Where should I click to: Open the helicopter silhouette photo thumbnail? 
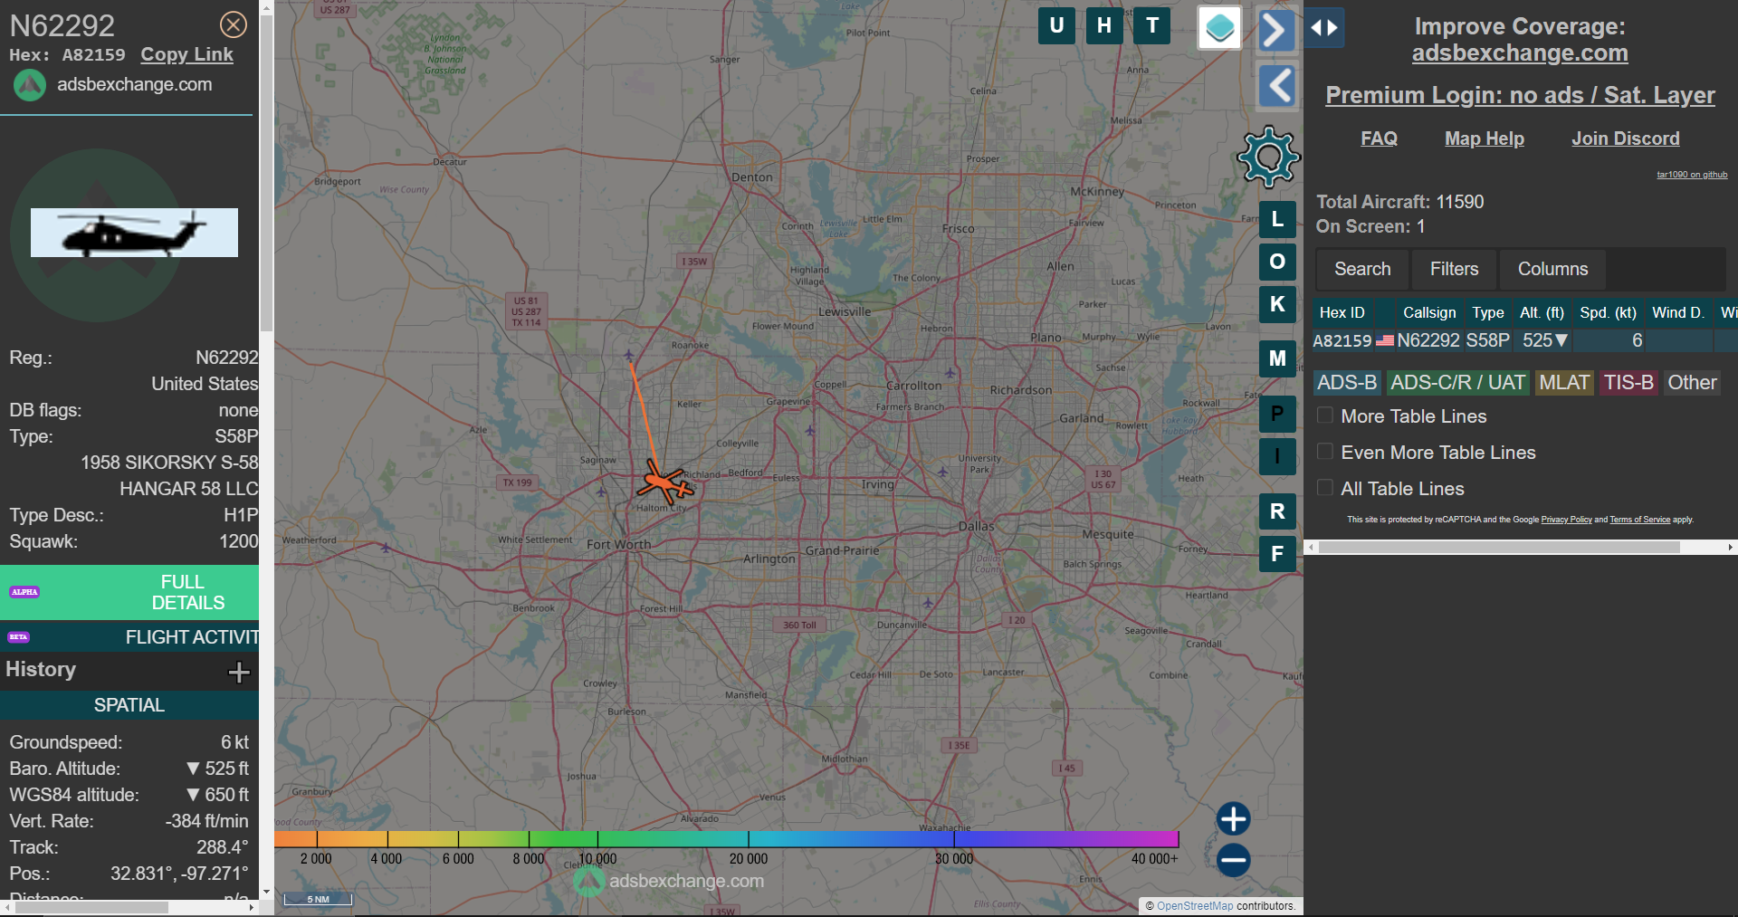tap(134, 233)
